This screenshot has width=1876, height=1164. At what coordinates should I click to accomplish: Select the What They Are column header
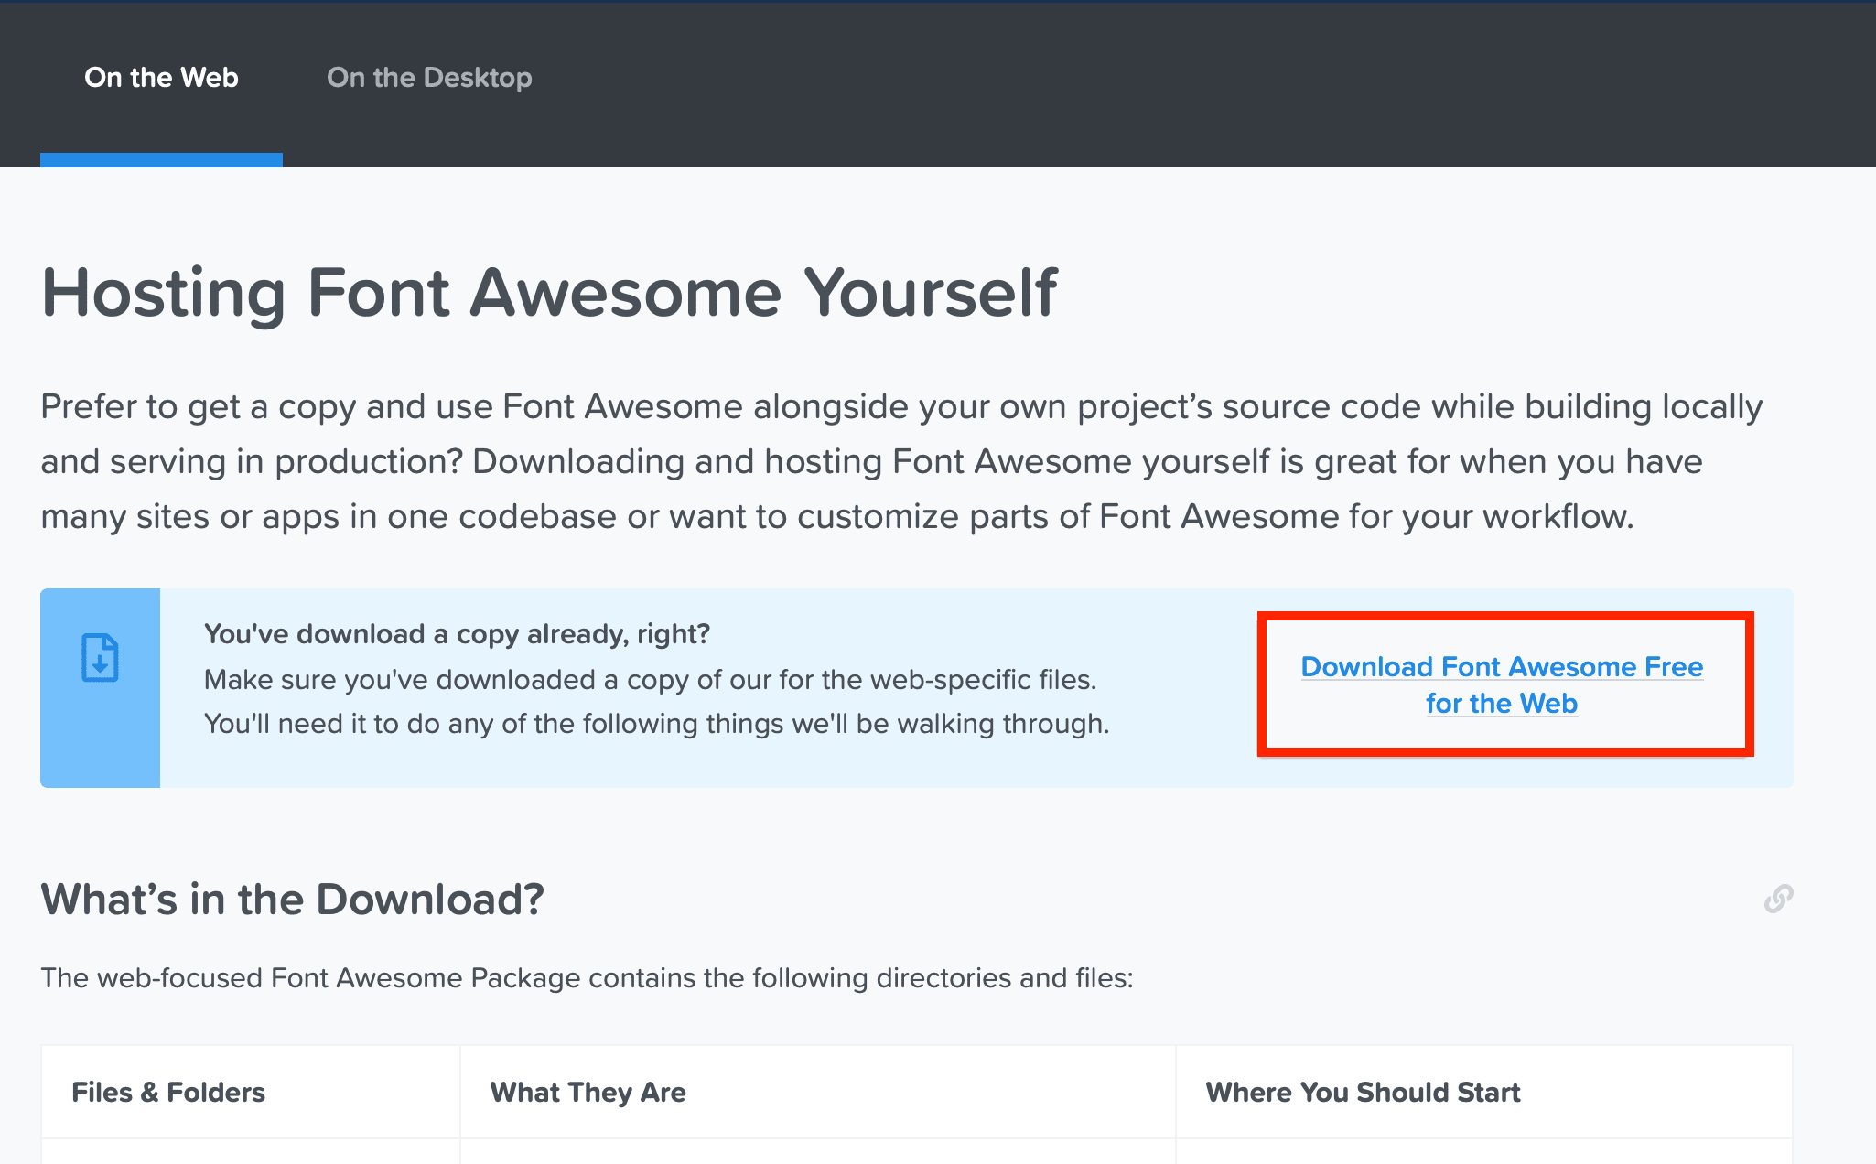(x=588, y=1092)
